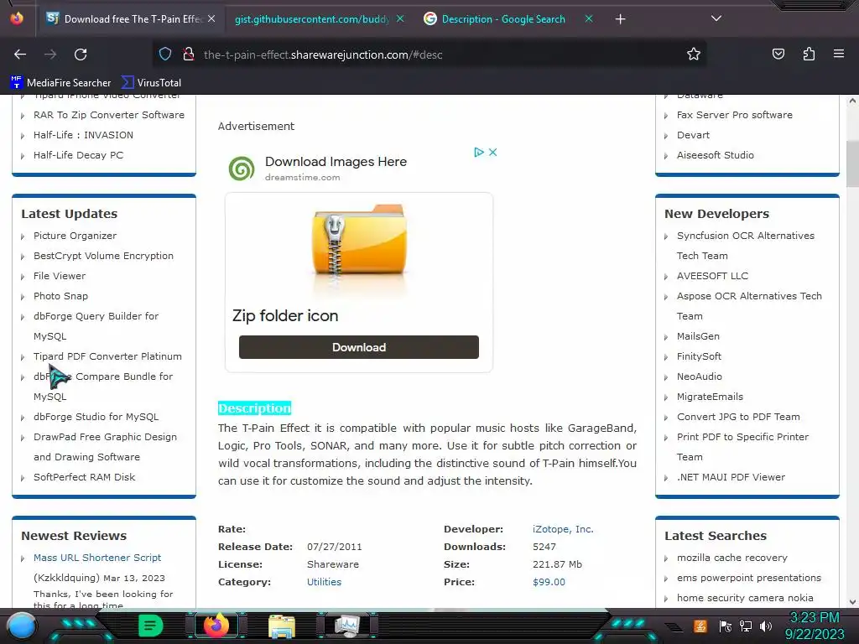
Task: Open ems powerpoint presentations search
Action: point(749,578)
